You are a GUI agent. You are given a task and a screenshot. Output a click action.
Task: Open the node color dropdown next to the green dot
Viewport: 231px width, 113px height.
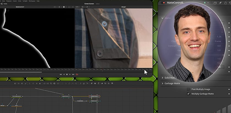click(x=208, y=3)
